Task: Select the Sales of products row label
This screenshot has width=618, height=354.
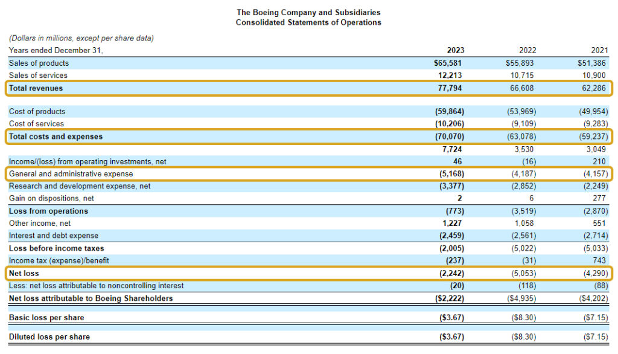Action: tap(39, 63)
